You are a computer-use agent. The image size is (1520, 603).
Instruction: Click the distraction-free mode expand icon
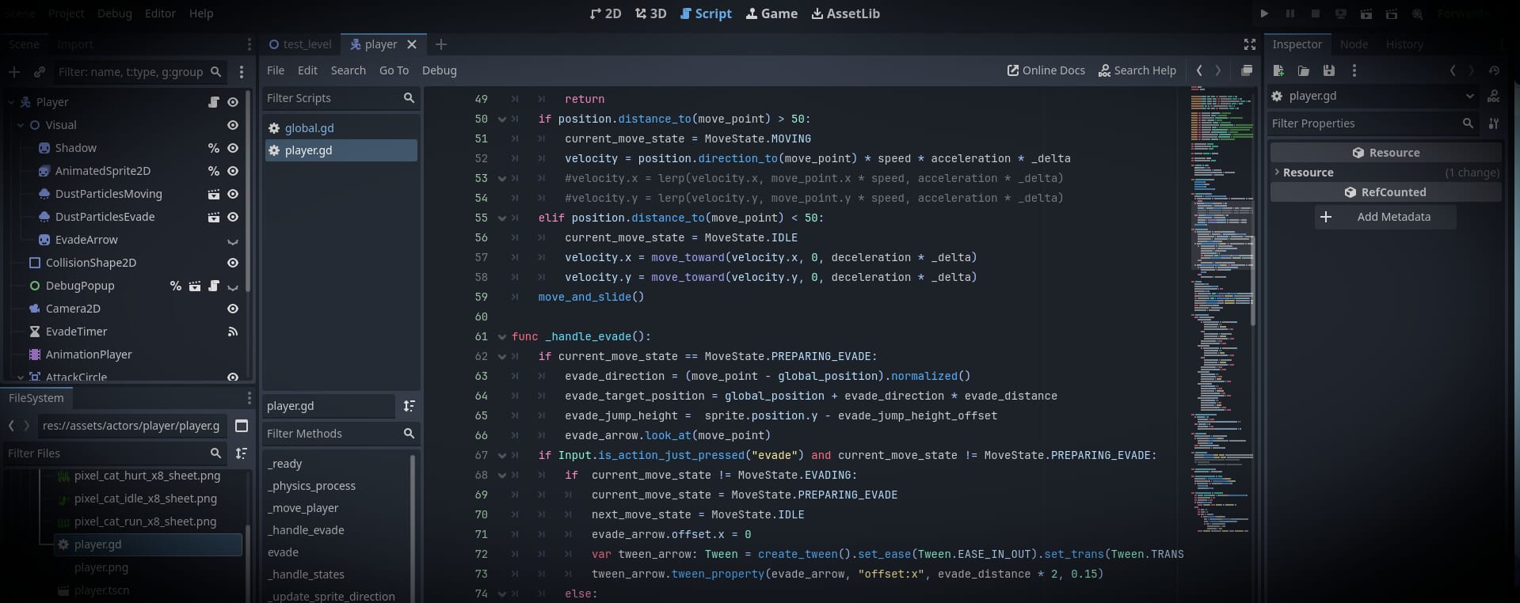[x=1249, y=44]
